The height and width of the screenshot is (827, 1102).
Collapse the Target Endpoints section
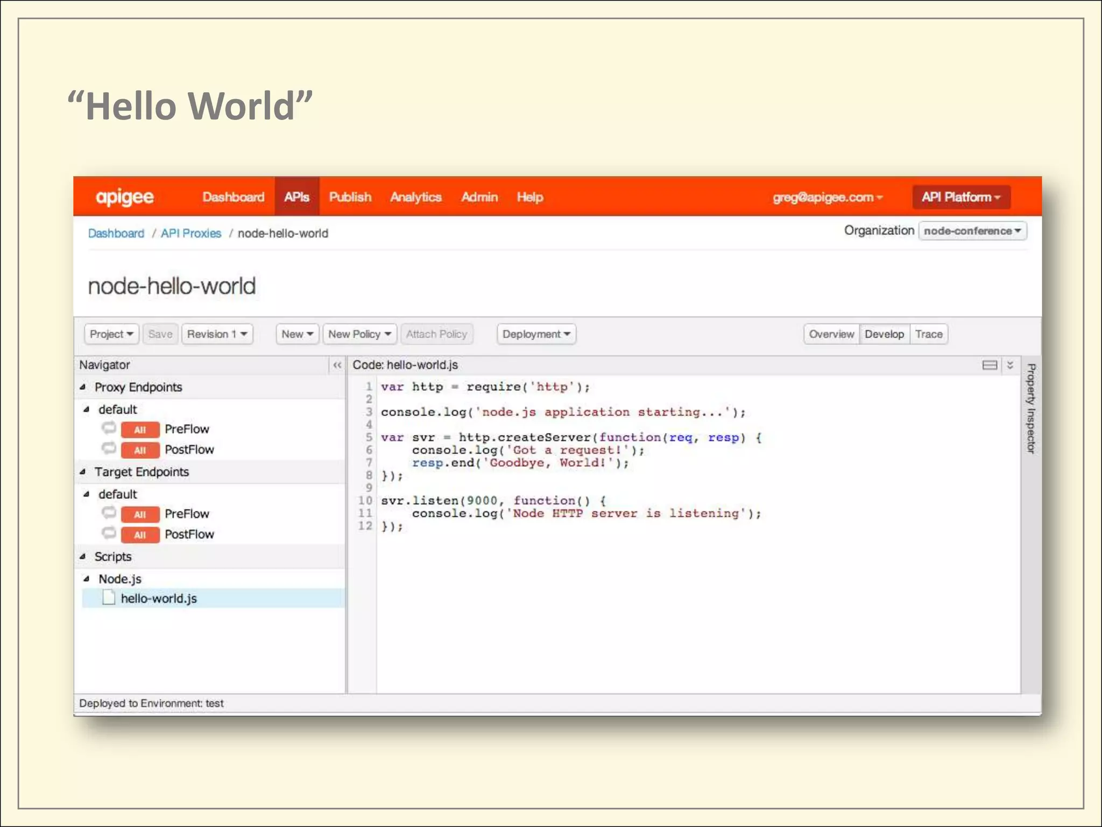[x=83, y=472]
